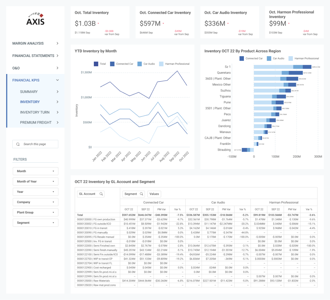The width and height of the screenshot is (330, 300).
Task: Click the Car Audio column group header
Action: pyautogui.click(x=218, y=202)
